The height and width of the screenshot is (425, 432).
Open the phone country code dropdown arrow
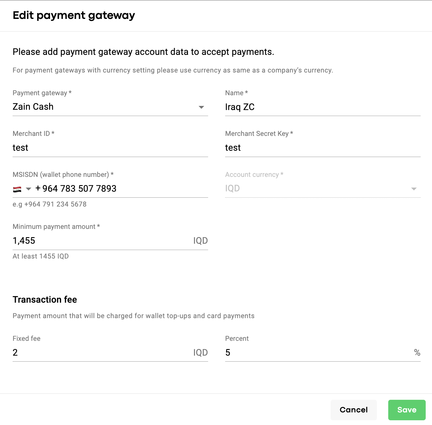click(x=28, y=189)
